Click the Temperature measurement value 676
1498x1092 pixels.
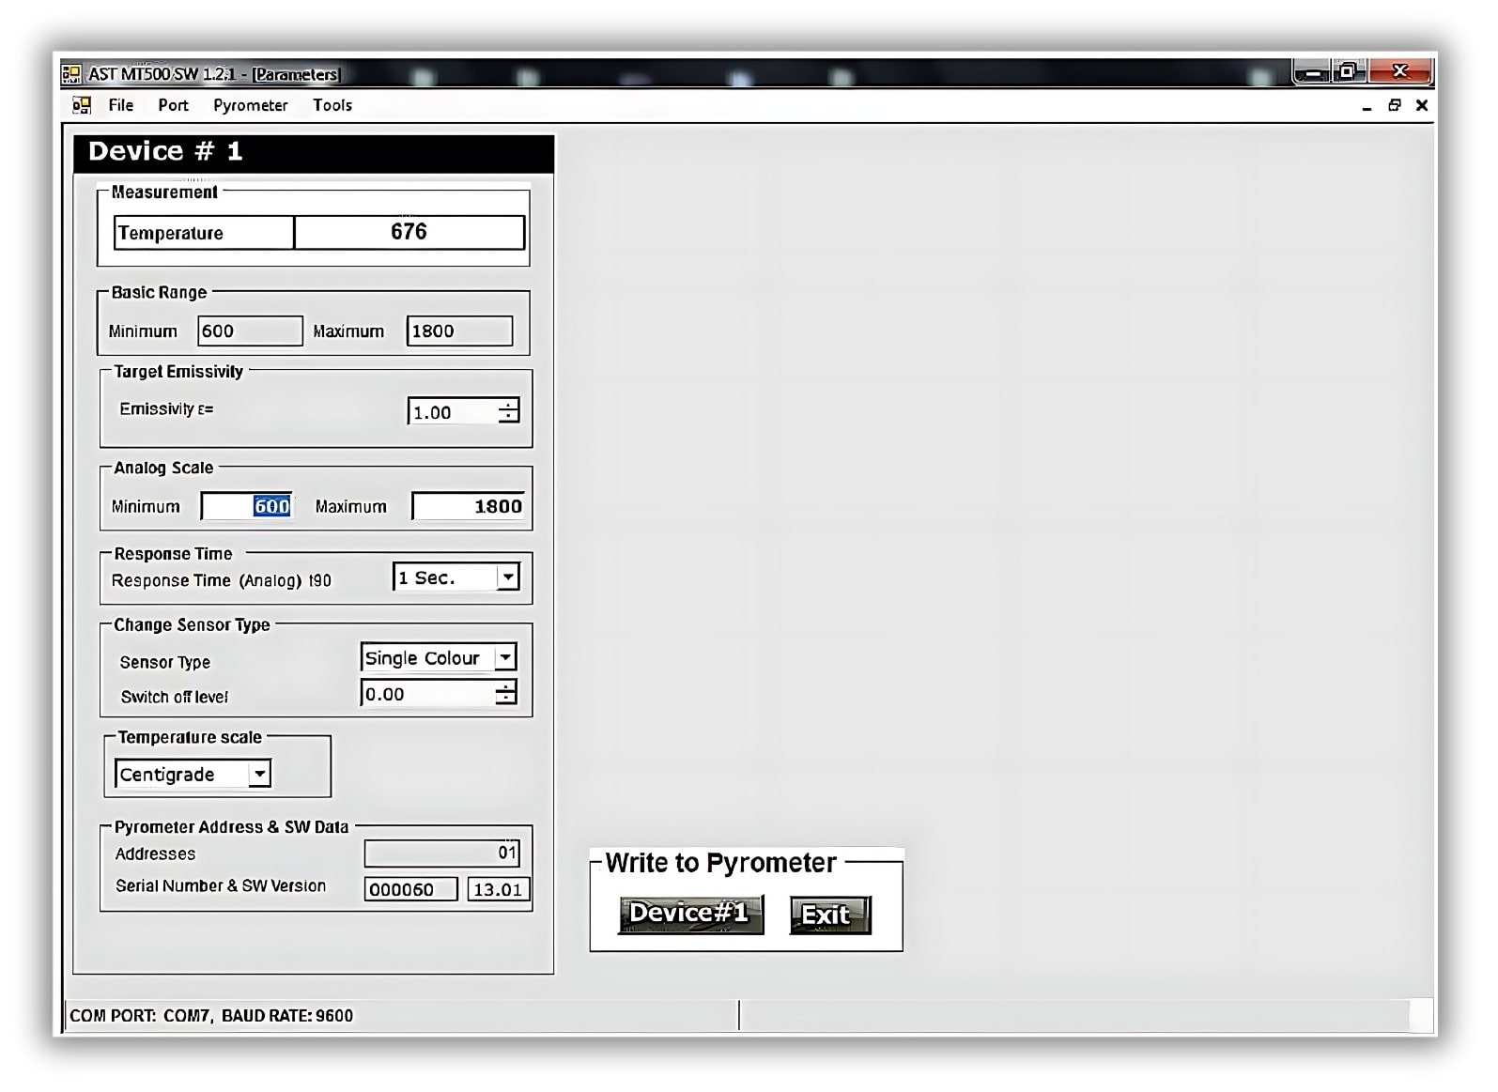click(409, 232)
